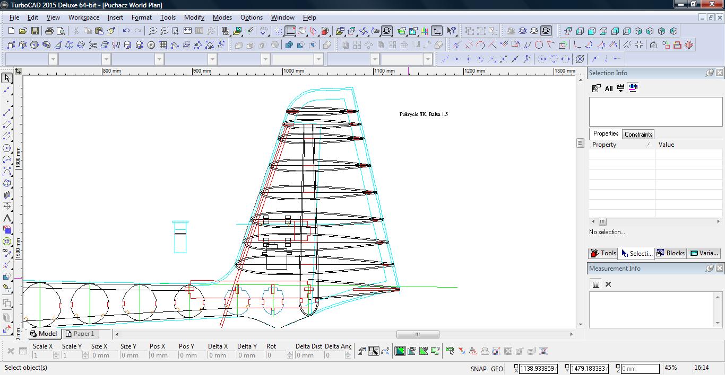The width and height of the screenshot is (725, 375).
Task: Pick the Select arrow tool in left toolbar
Action: [7, 78]
